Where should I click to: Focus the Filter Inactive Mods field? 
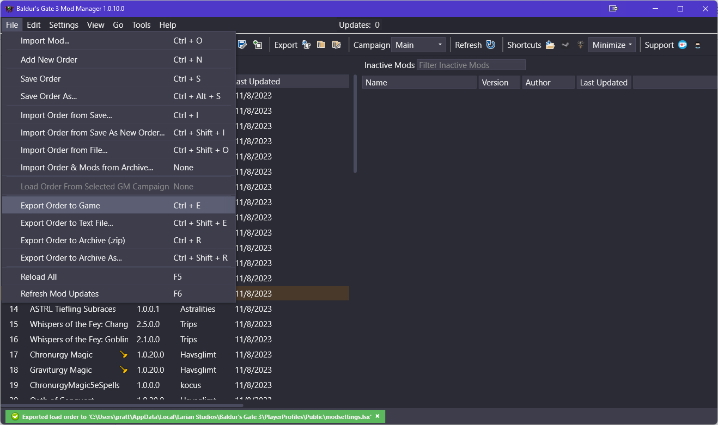click(471, 65)
